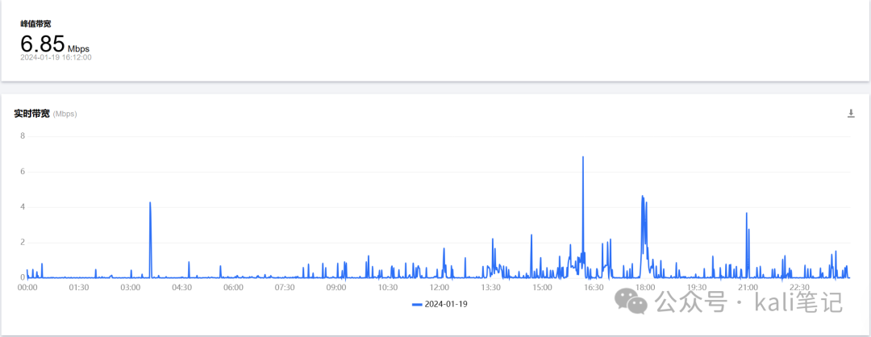Click the 12:00 x-axis time label
The height and width of the screenshot is (337, 871).
pos(440,288)
